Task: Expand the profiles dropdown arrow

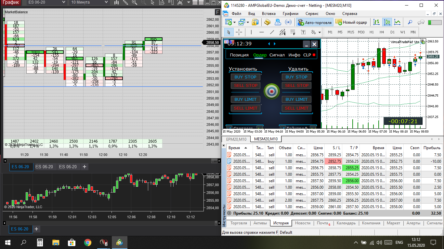Action: pyautogui.click(x=248, y=22)
